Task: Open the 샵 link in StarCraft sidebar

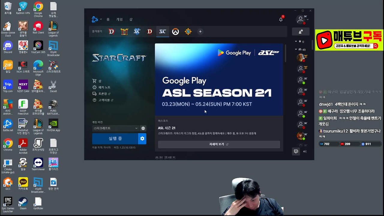Action: (x=97, y=81)
